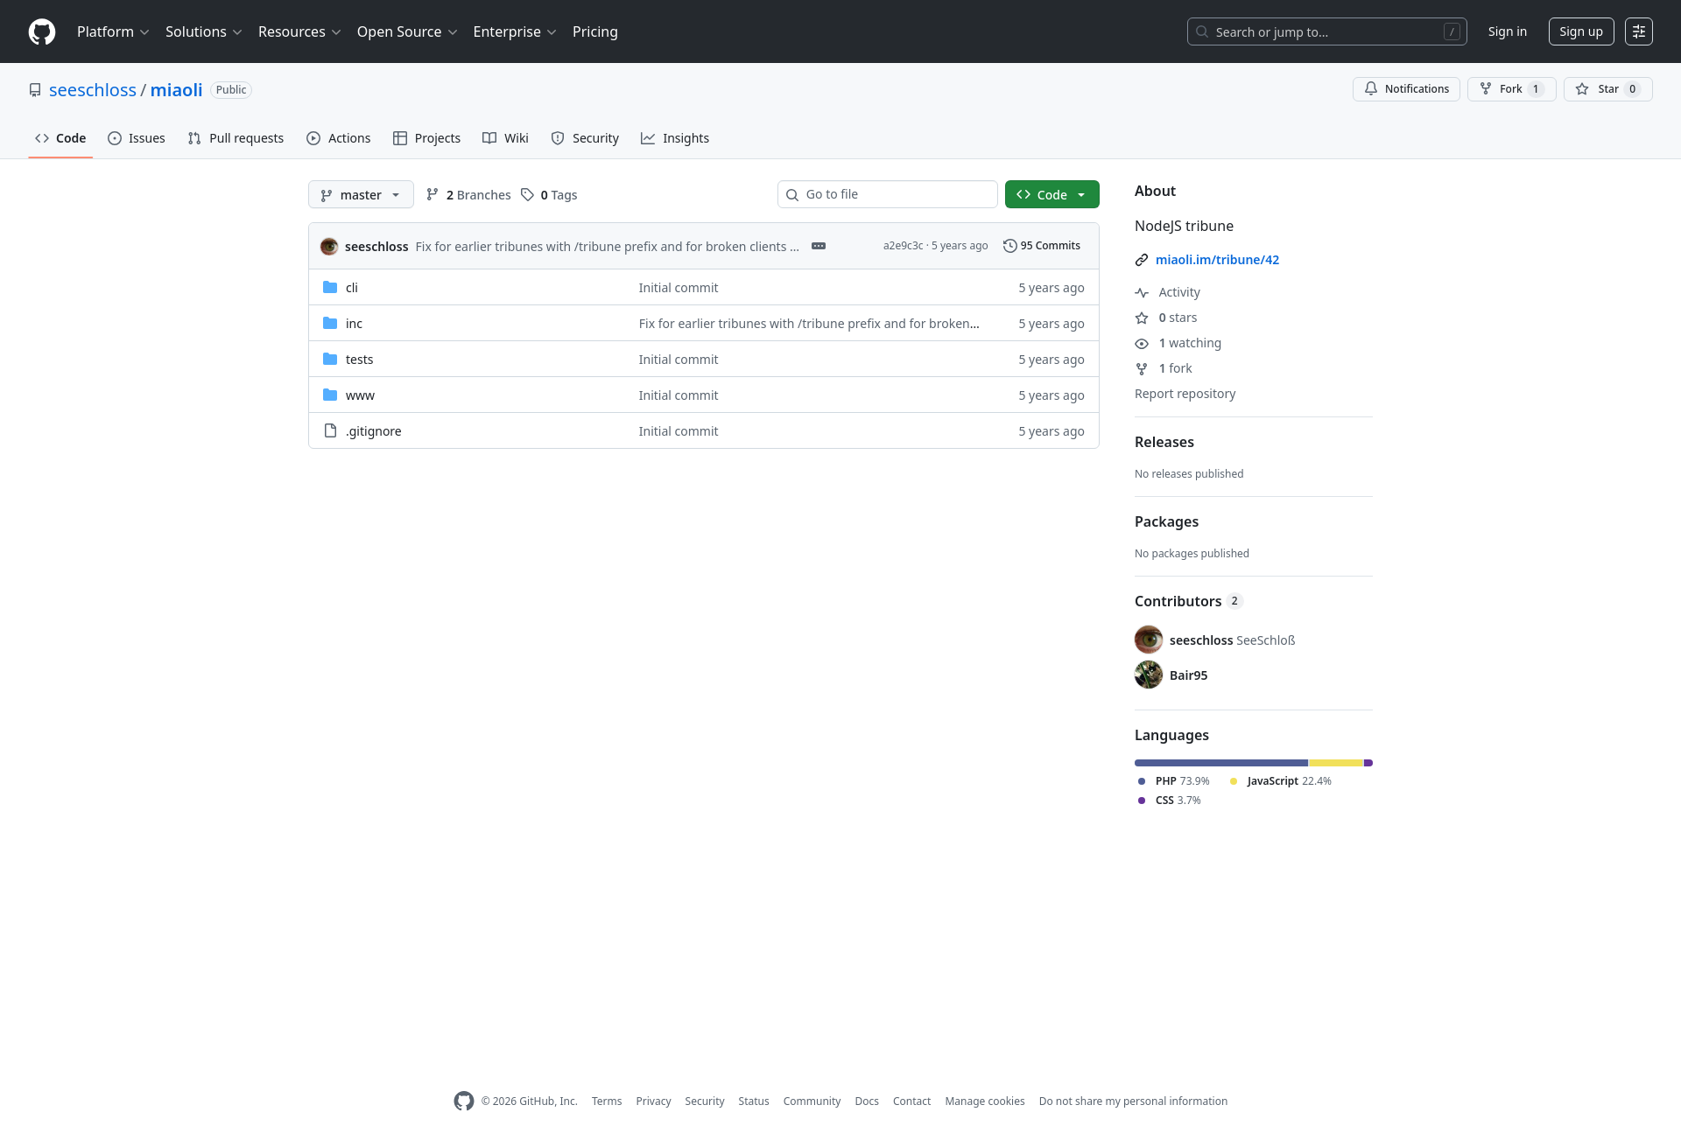The height and width of the screenshot is (1147, 1681).
Task: Expand the Platform menu
Action: 113,31
